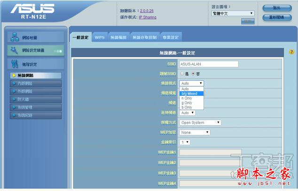
Task: Open the 內部網路 sidebar item
Action: coord(36,84)
